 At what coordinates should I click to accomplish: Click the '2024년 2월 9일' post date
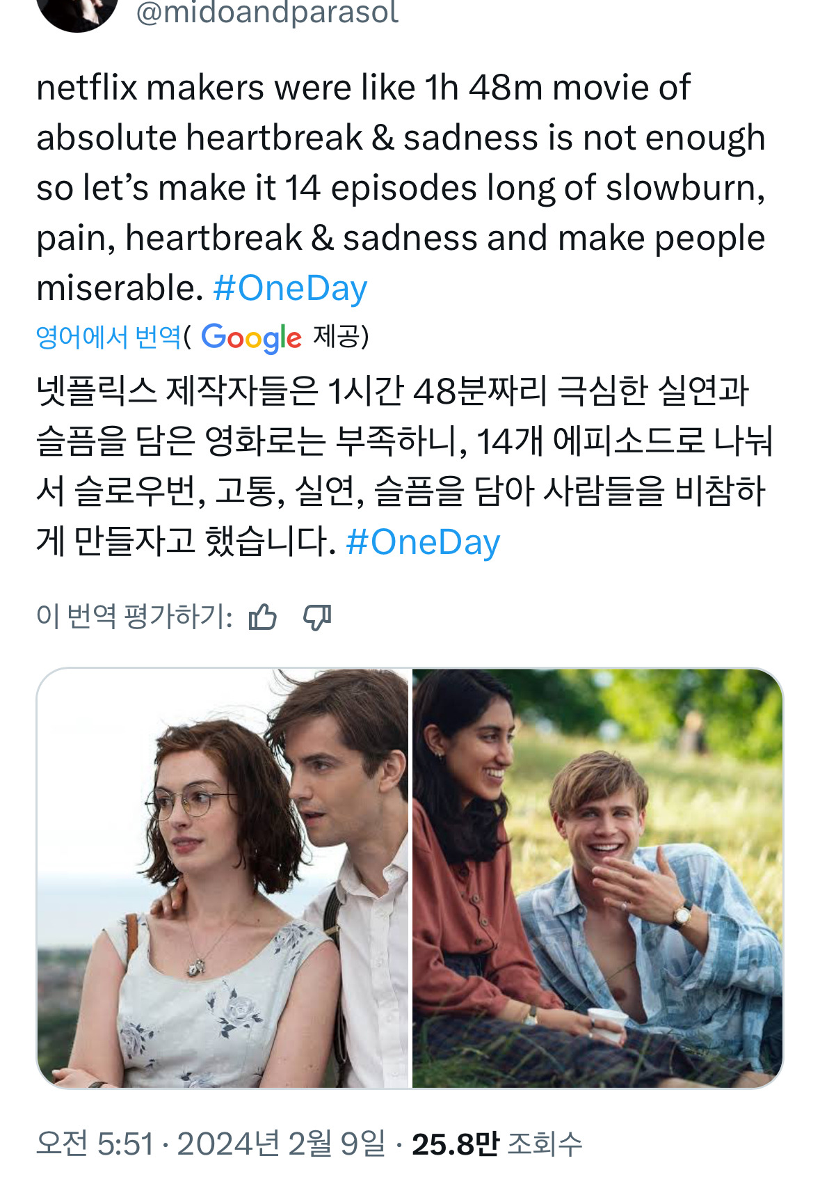click(x=281, y=1144)
